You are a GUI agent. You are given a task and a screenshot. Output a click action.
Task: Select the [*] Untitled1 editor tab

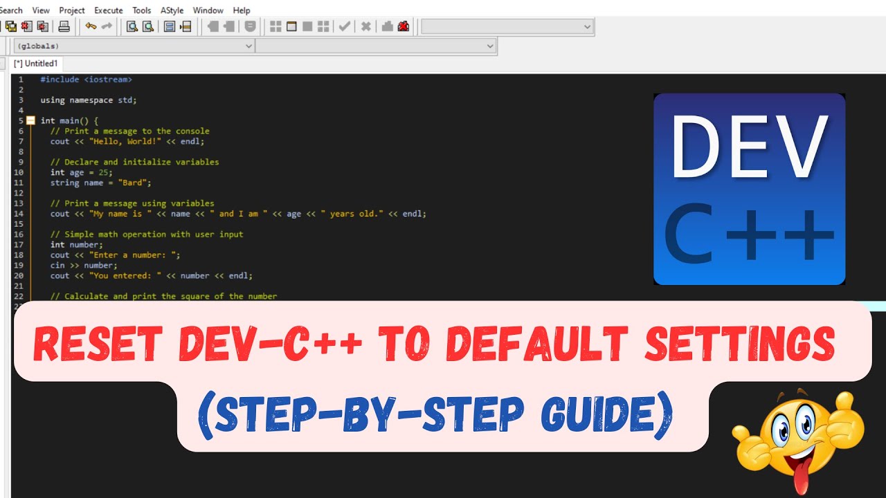coord(36,64)
